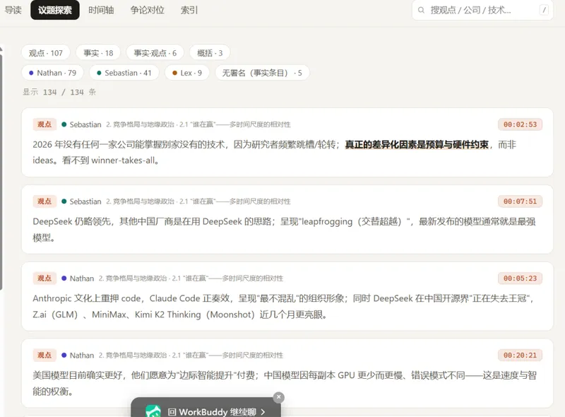The width and height of the screenshot is (565, 417).
Task: Filter by speaker Nathan · 79
Action: 52,73
